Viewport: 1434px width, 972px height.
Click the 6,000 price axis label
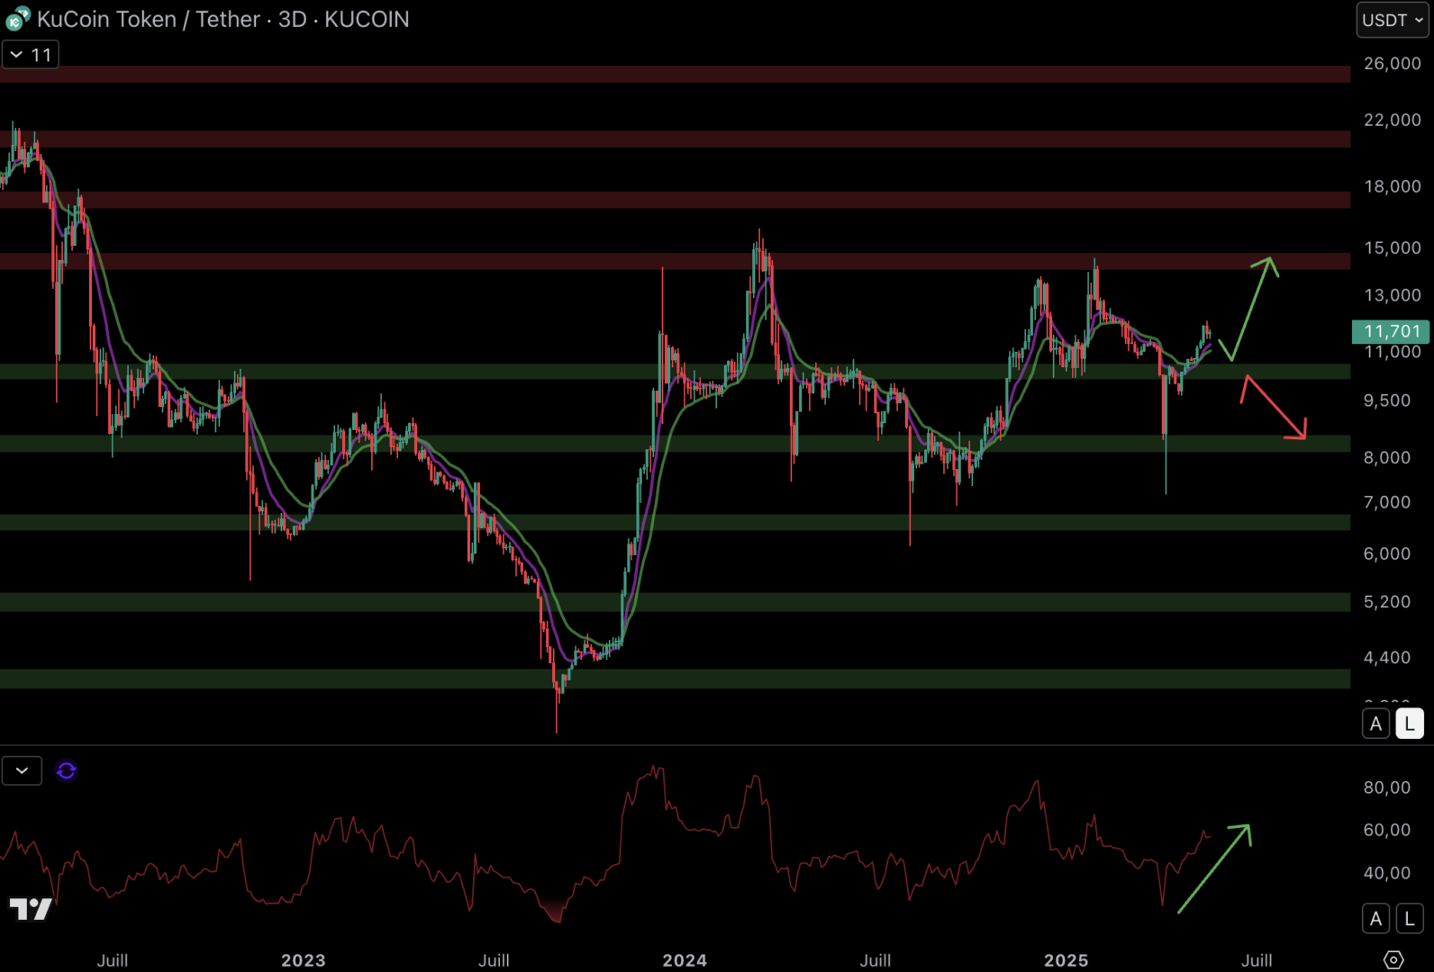[x=1388, y=553]
